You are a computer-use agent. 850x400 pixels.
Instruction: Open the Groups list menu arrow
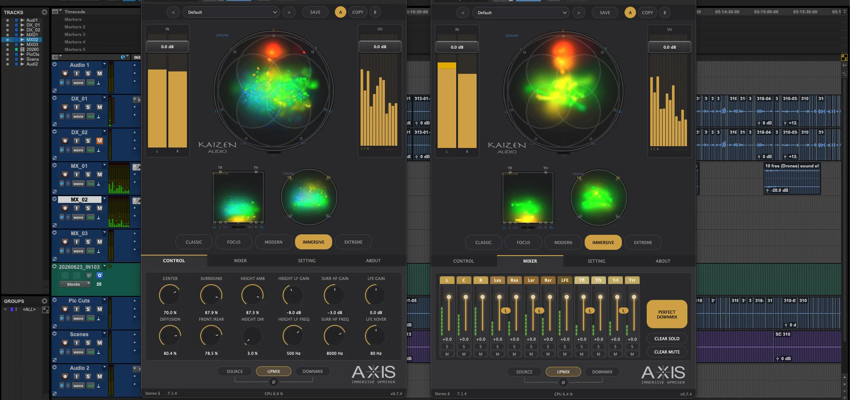(x=44, y=301)
